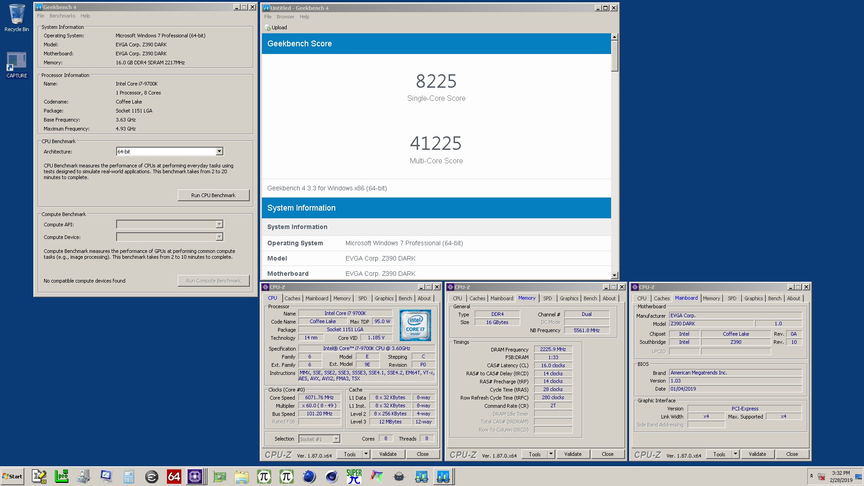864x486 pixels.
Task: Launch the blue sphere taskbar icon
Action: pos(309,477)
